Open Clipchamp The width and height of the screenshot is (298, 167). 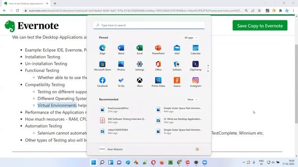[196, 66]
